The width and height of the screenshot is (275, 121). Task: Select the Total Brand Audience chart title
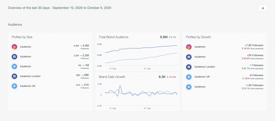point(113,37)
